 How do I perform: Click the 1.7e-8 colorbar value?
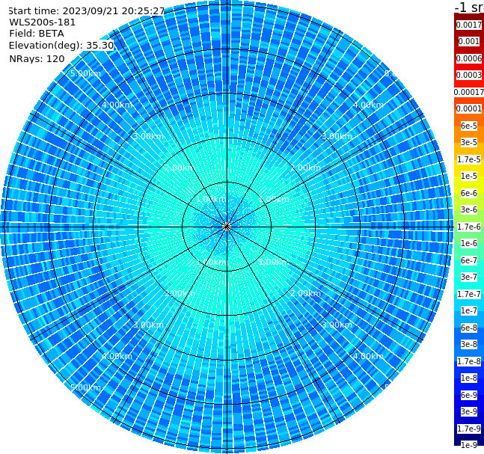pos(469,361)
